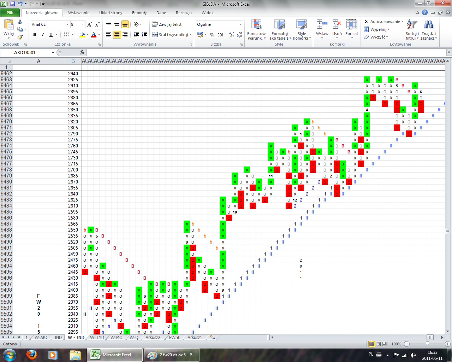The width and height of the screenshot is (452, 362).
Task: Open the Formatow. warunk. dropdown
Action: 257,30
